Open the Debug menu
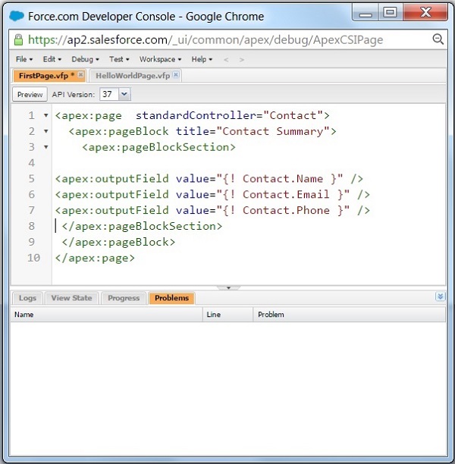The width and height of the screenshot is (455, 464). 85,59
